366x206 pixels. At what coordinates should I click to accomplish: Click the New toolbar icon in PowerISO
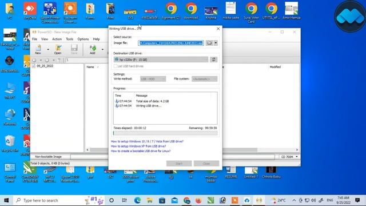coord(38,49)
